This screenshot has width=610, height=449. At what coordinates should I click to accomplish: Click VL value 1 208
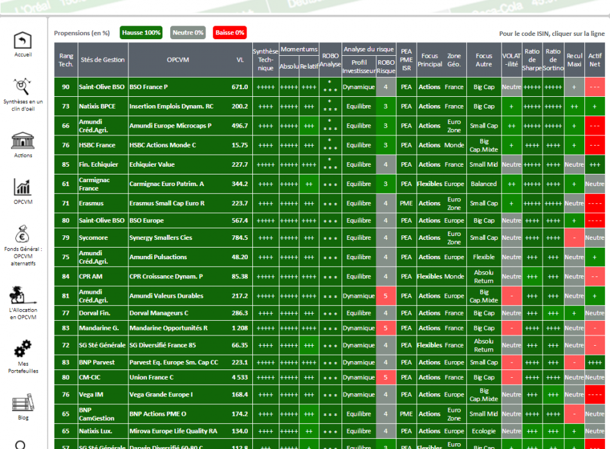[x=240, y=328]
